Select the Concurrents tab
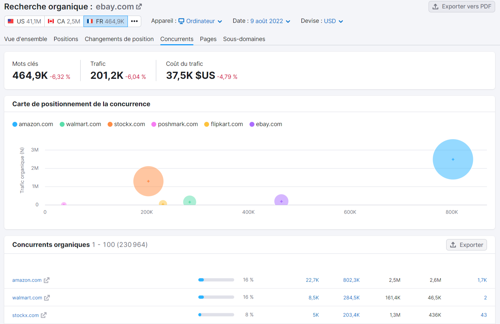500x324 pixels. (177, 39)
